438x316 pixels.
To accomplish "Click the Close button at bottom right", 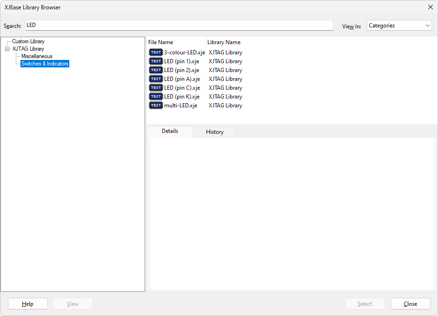I will click(410, 304).
